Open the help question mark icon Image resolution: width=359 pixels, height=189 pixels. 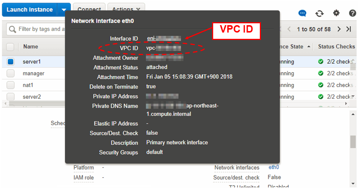tap(352, 13)
